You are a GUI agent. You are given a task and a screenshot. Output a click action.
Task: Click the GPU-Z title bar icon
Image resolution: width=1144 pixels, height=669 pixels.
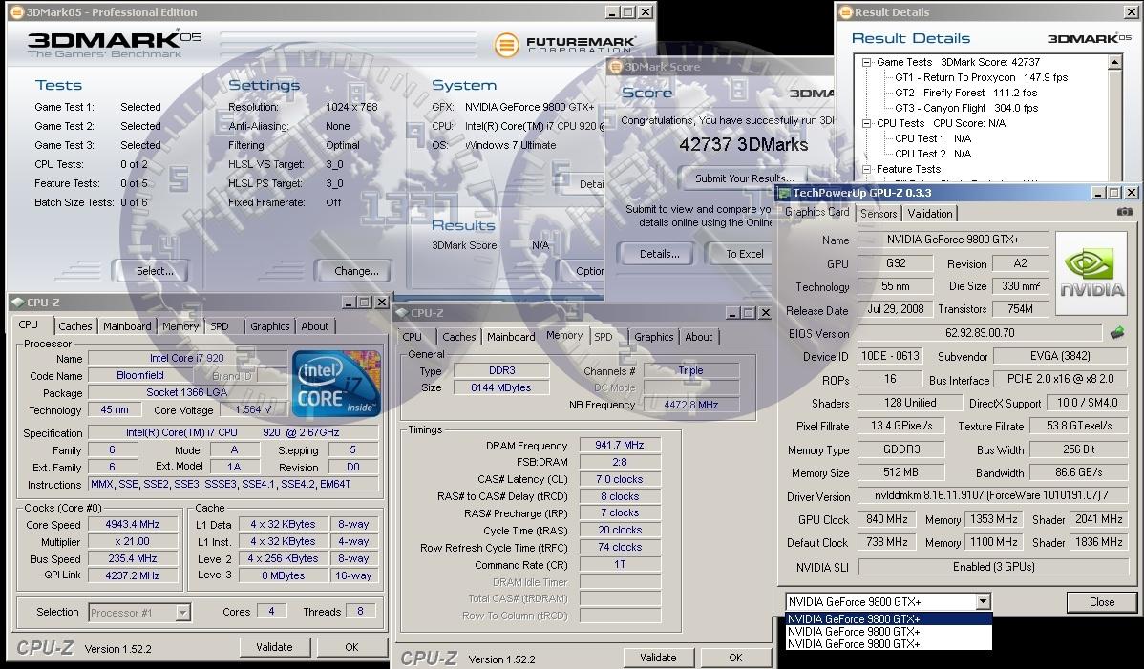785,193
